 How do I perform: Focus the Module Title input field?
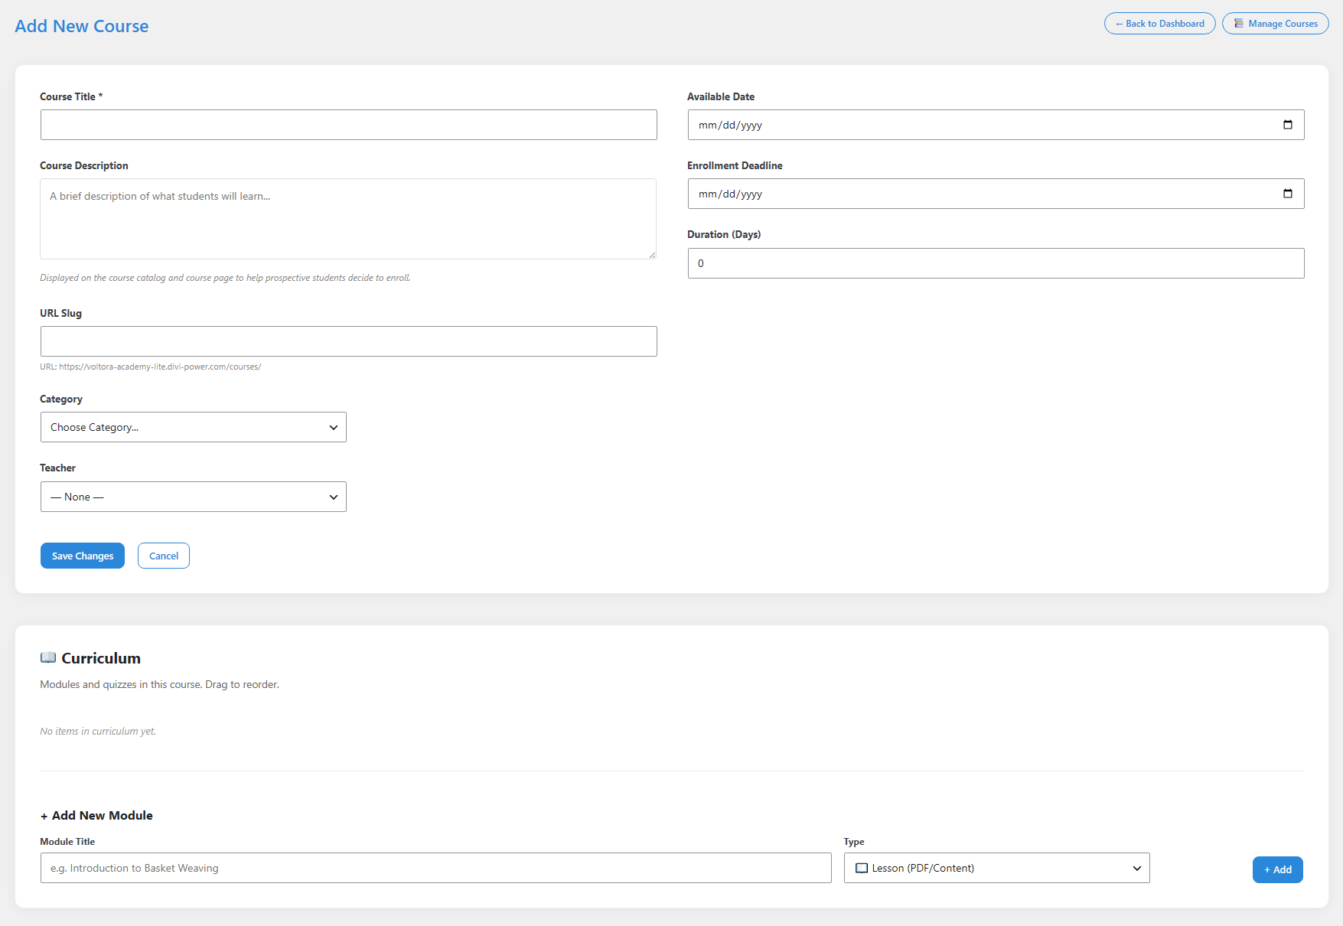tap(436, 868)
